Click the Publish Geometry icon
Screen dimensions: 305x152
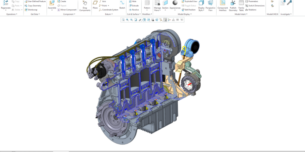click(233, 3)
